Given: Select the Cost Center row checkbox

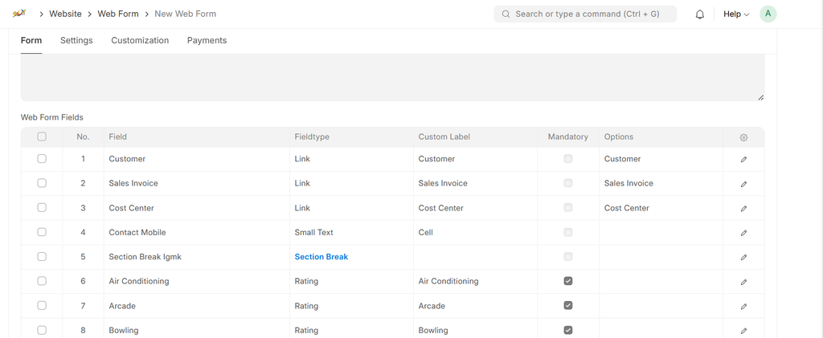Looking at the screenshot, I should point(42,208).
